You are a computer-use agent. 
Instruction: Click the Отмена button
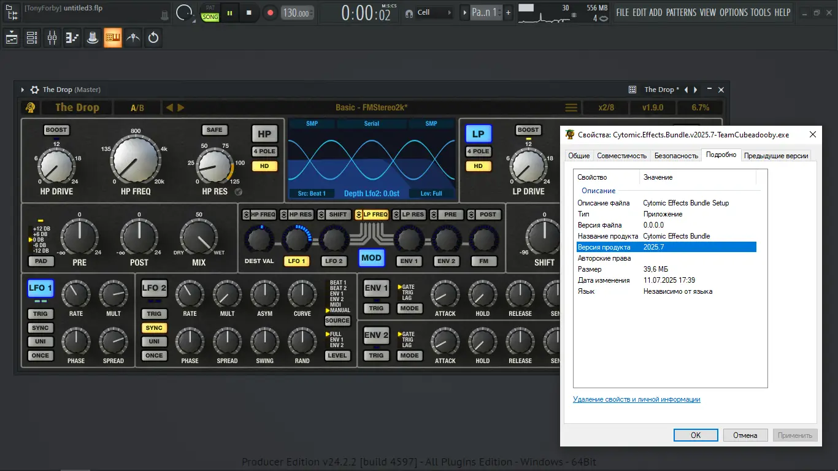point(745,435)
